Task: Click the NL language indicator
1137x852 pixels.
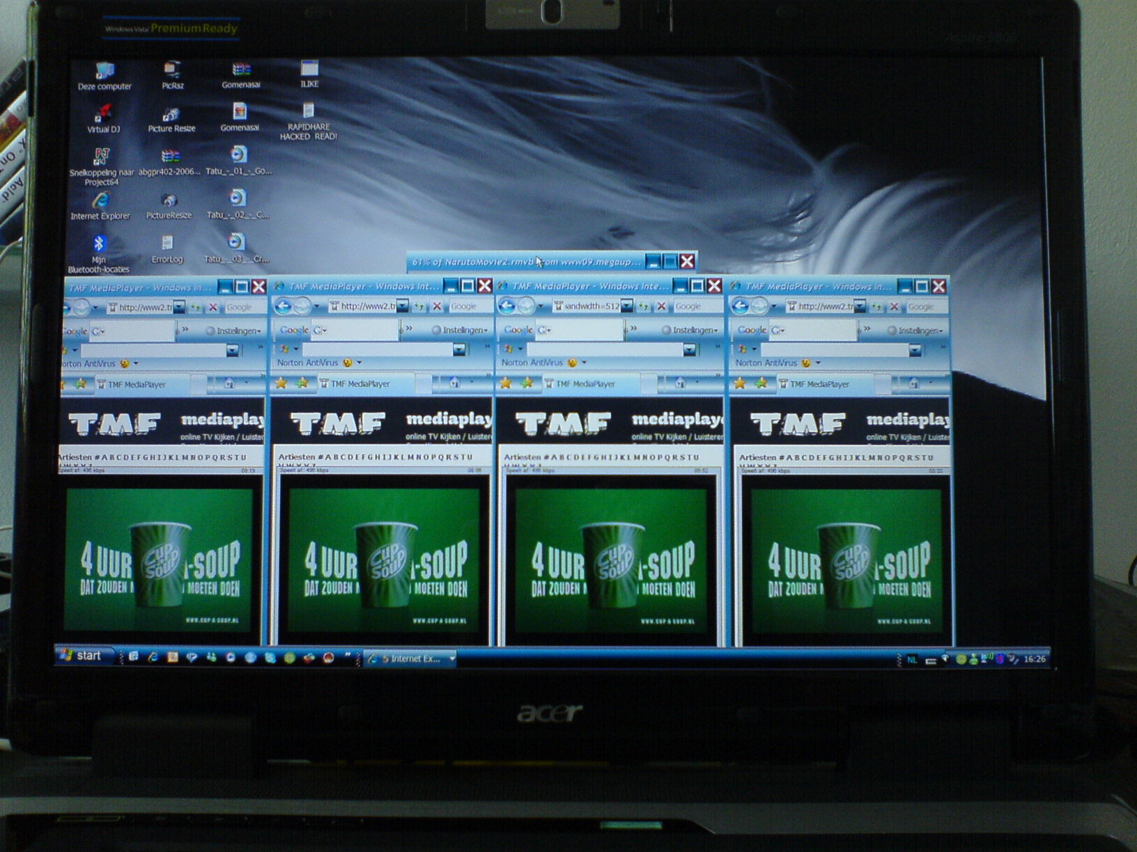Action: [x=912, y=659]
